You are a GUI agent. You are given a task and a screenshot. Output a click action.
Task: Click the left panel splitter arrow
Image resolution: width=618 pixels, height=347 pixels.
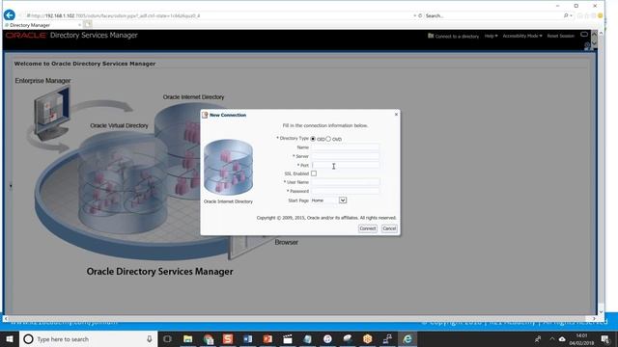(x=11, y=186)
